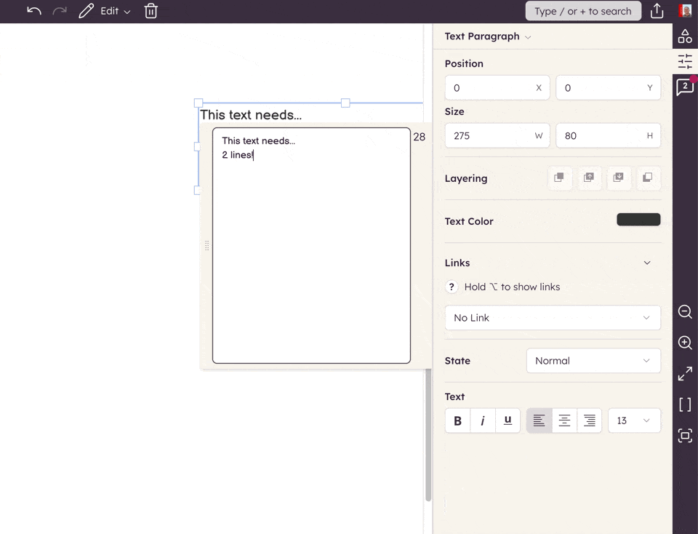Click the trash delete icon
Viewport: 698px width, 534px height.
tap(151, 11)
